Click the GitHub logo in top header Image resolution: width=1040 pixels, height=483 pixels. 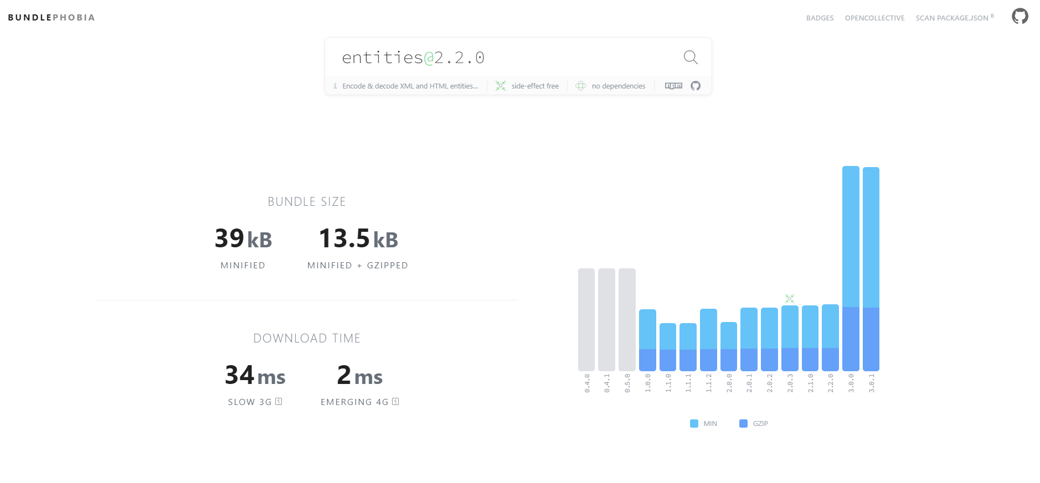point(1020,16)
